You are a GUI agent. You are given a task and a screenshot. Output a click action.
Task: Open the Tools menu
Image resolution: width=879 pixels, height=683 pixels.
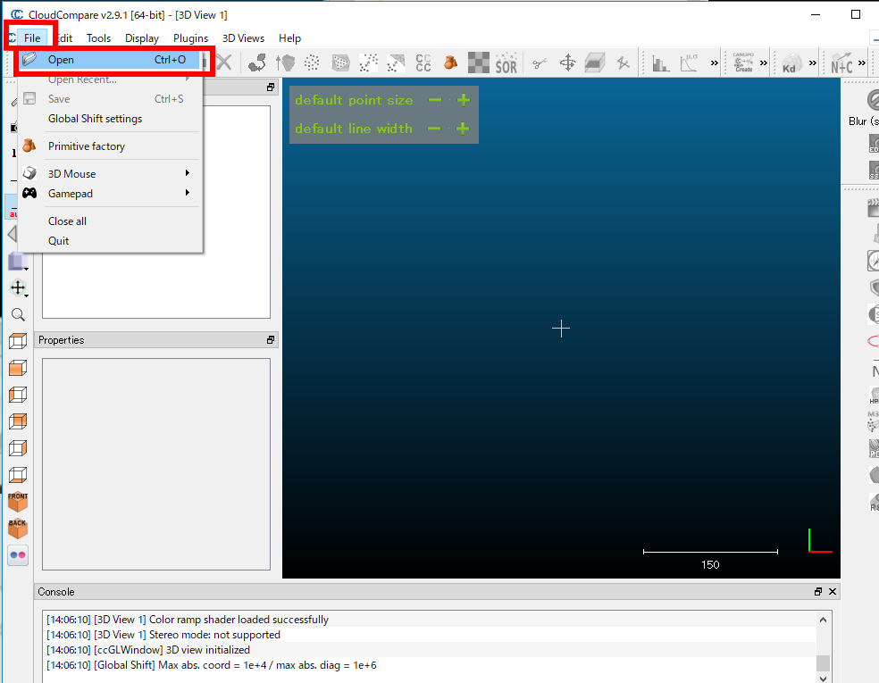tap(98, 38)
